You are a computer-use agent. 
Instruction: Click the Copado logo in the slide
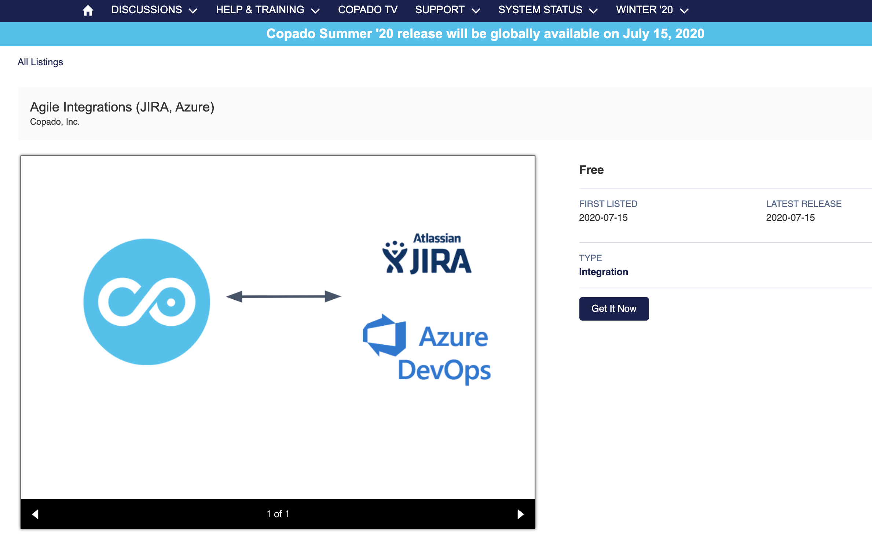tap(147, 302)
